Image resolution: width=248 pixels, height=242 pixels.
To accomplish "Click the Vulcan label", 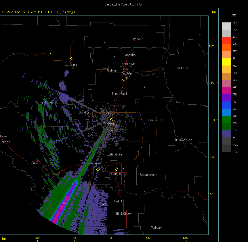I will [156, 228].
